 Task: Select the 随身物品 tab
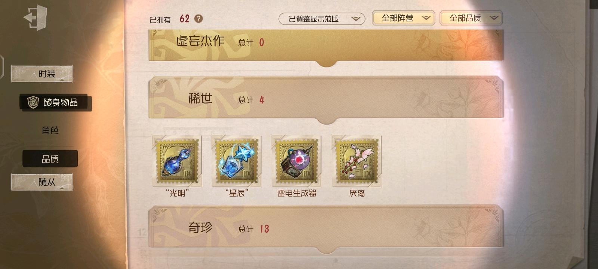pos(56,102)
